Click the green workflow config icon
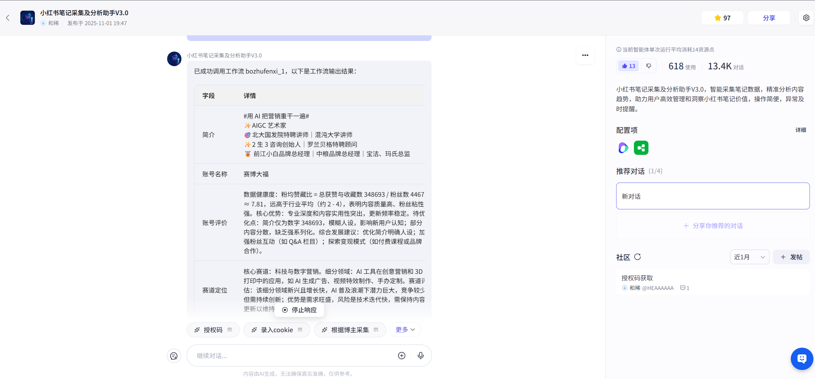 click(641, 148)
